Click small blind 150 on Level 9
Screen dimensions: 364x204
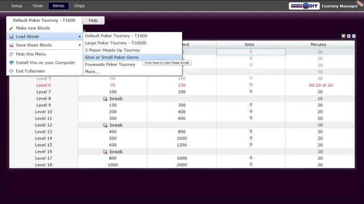point(113,105)
